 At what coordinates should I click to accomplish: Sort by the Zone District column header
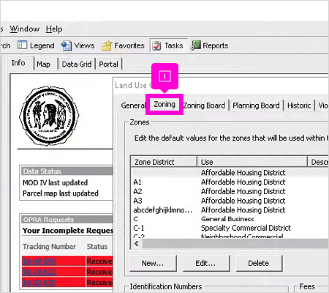(164, 162)
